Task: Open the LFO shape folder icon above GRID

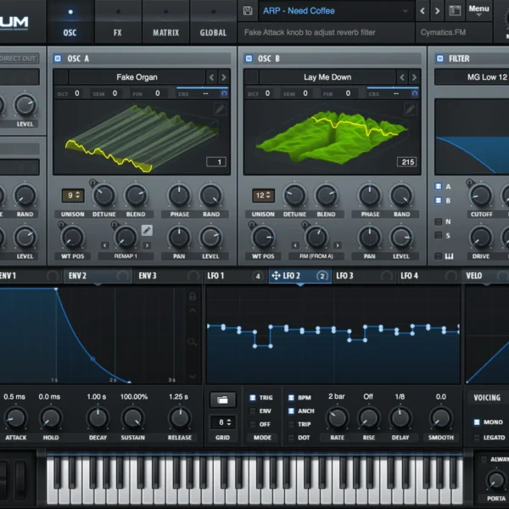Action: pyautogui.click(x=222, y=399)
